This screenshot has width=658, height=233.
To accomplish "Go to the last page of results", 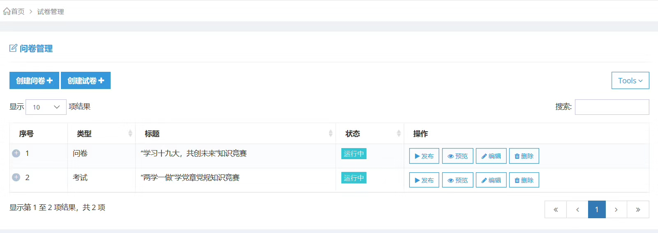I will coord(638,210).
